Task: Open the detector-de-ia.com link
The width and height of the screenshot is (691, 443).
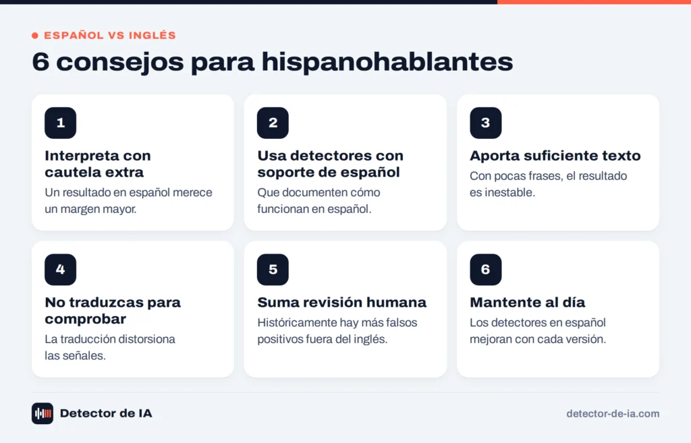Action: point(613,414)
